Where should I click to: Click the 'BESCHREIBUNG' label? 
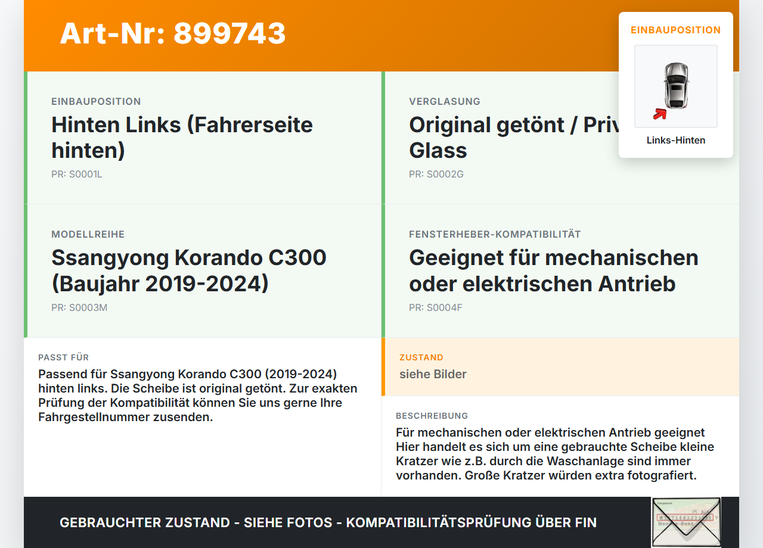coord(432,416)
